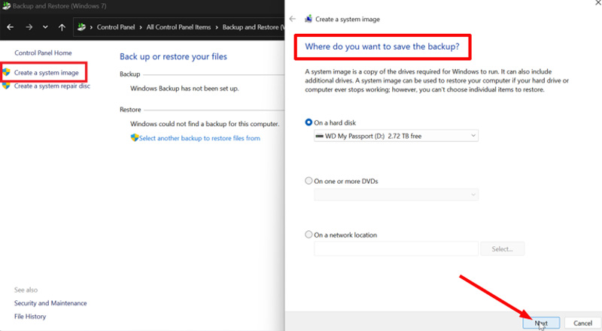Click the Control Panel breadcrumb in address bar
This screenshot has width=602, height=331.
point(116,27)
